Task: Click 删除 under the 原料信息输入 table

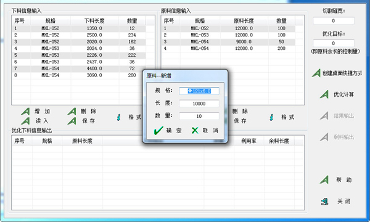Action: [x=240, y=111]
